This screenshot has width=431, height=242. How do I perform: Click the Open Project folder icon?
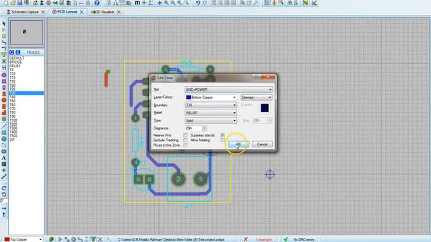13,3
